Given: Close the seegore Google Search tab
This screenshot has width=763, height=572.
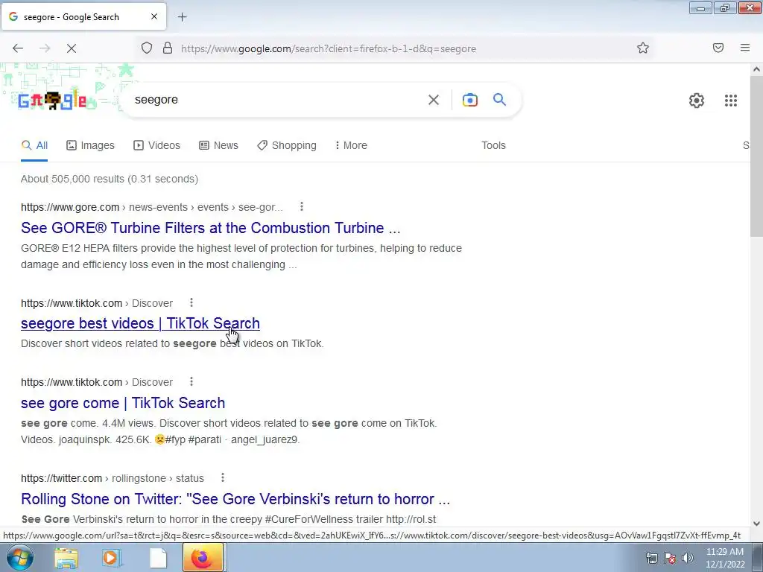Looking at the screenshot, I should click(154, 16).
